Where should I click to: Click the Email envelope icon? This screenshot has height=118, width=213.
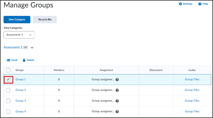click(x=9, y=60)
